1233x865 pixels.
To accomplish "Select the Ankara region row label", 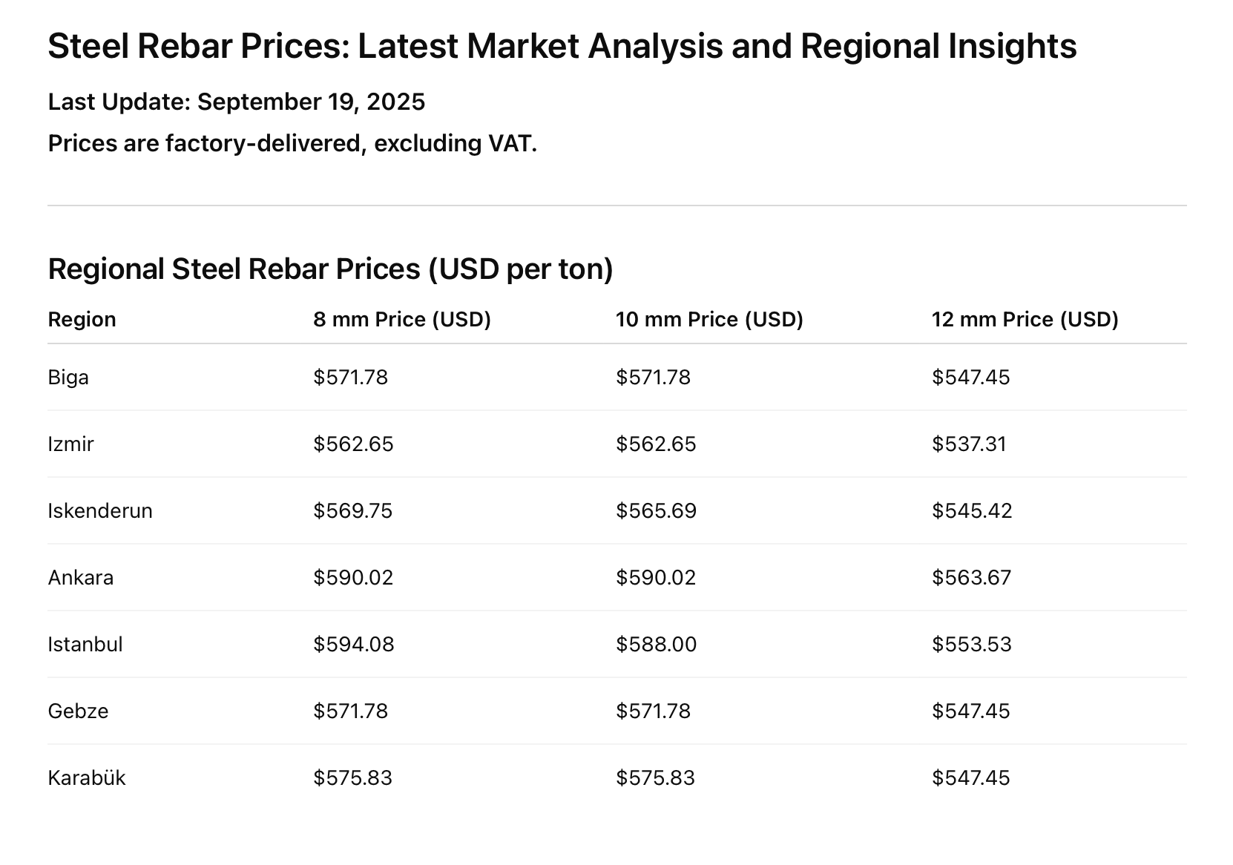I will point(81,577).
